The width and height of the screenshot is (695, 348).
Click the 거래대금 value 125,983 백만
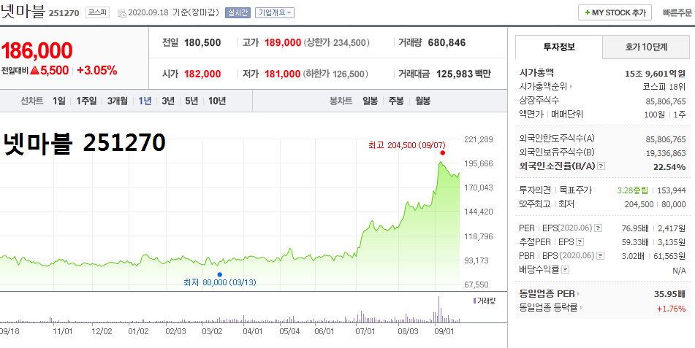coord(463,74)
